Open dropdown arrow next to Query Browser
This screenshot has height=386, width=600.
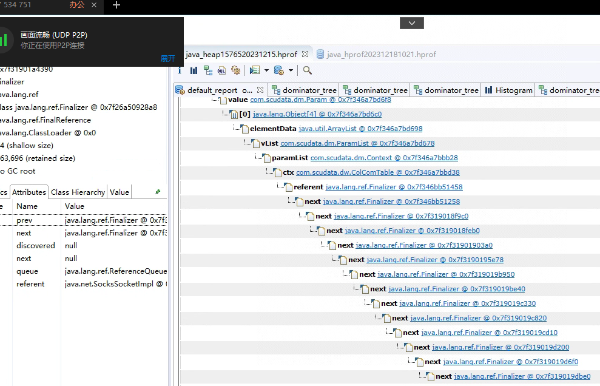(x=291, y=71)
